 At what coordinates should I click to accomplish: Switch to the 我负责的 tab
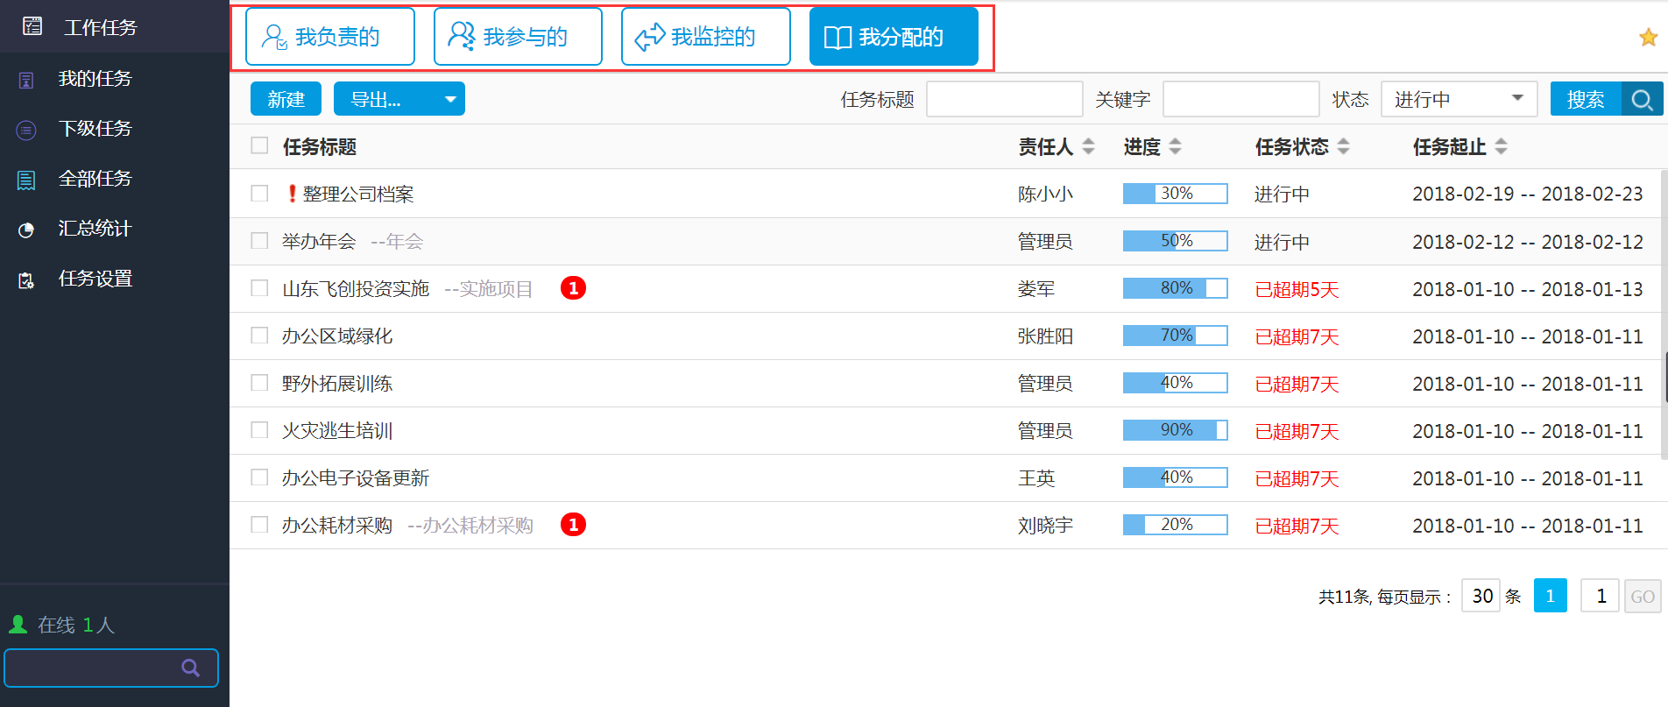330,37
